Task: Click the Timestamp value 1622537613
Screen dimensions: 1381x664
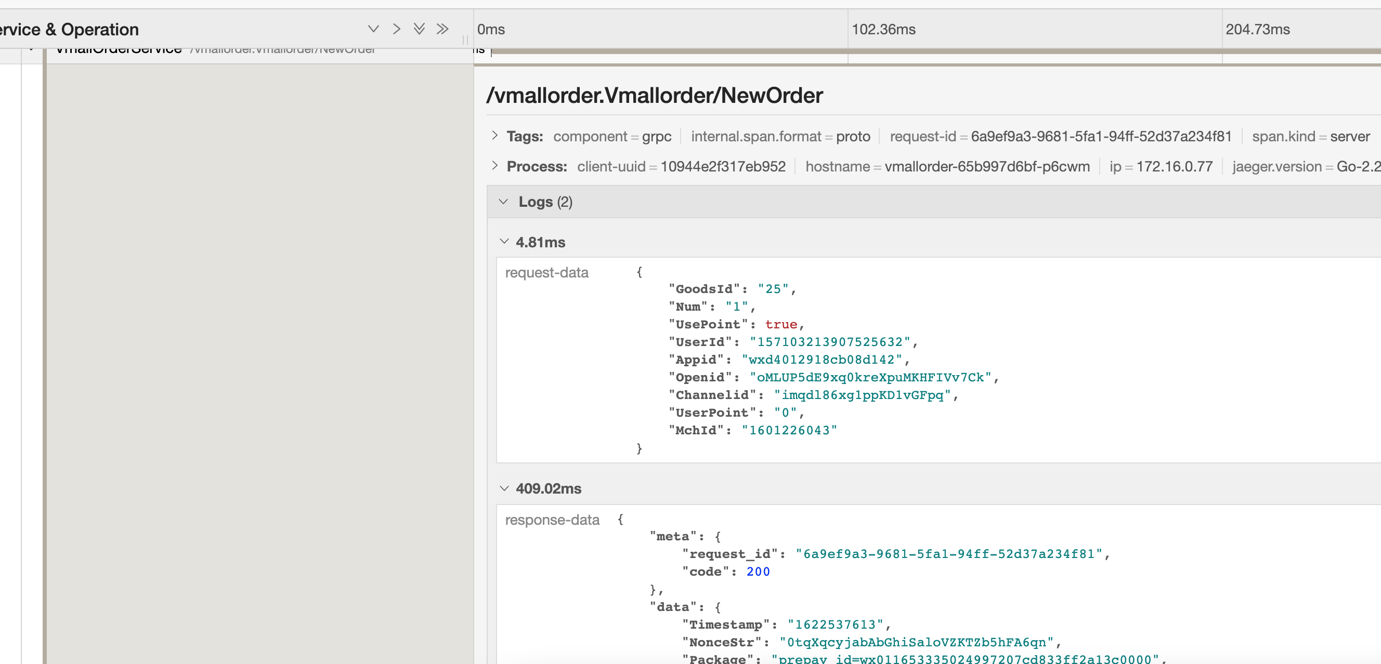Action: pos(835,625)
